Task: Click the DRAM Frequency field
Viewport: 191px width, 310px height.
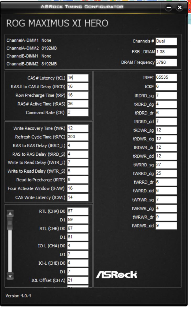Action: click(166, 62)
